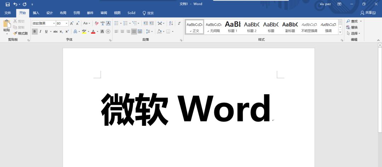Apply superscript formatting
The width and height of the screenshot is (382, 167).
[67, 31]
